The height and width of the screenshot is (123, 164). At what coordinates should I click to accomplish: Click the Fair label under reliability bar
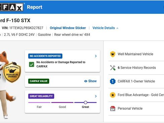pyautogui.click(x=39, y=107)
